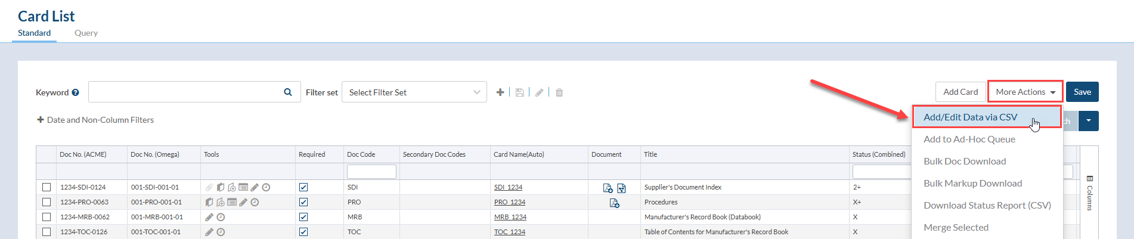The image size is (1134, 239).
Task: Open the SDI_1234 card link
Action: 508,187
